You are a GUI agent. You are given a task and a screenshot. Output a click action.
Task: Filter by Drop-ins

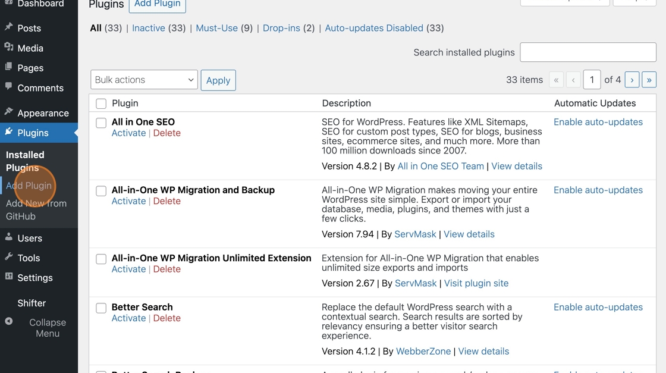[x=281, y=28]
